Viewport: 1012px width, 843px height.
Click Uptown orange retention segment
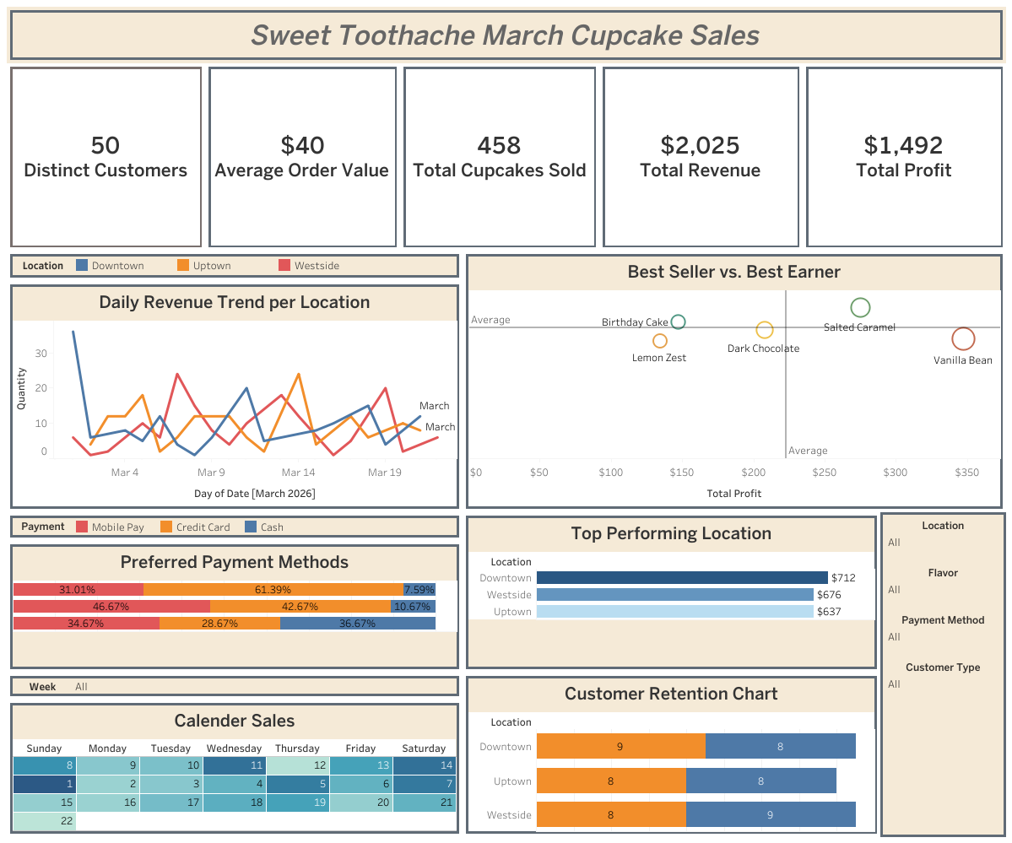(x=611, y=781)
